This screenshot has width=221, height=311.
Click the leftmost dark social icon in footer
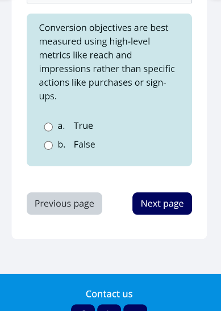point(83,308)
